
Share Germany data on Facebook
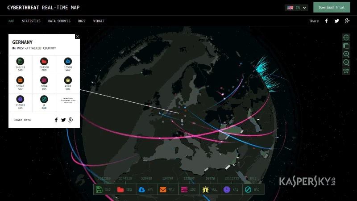tap(56, 120)
